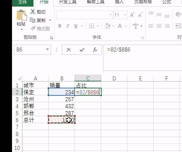Launch the 剪贴板 dialog launcher
Viewport: 182px width, 152px height.
pos(51,38)
